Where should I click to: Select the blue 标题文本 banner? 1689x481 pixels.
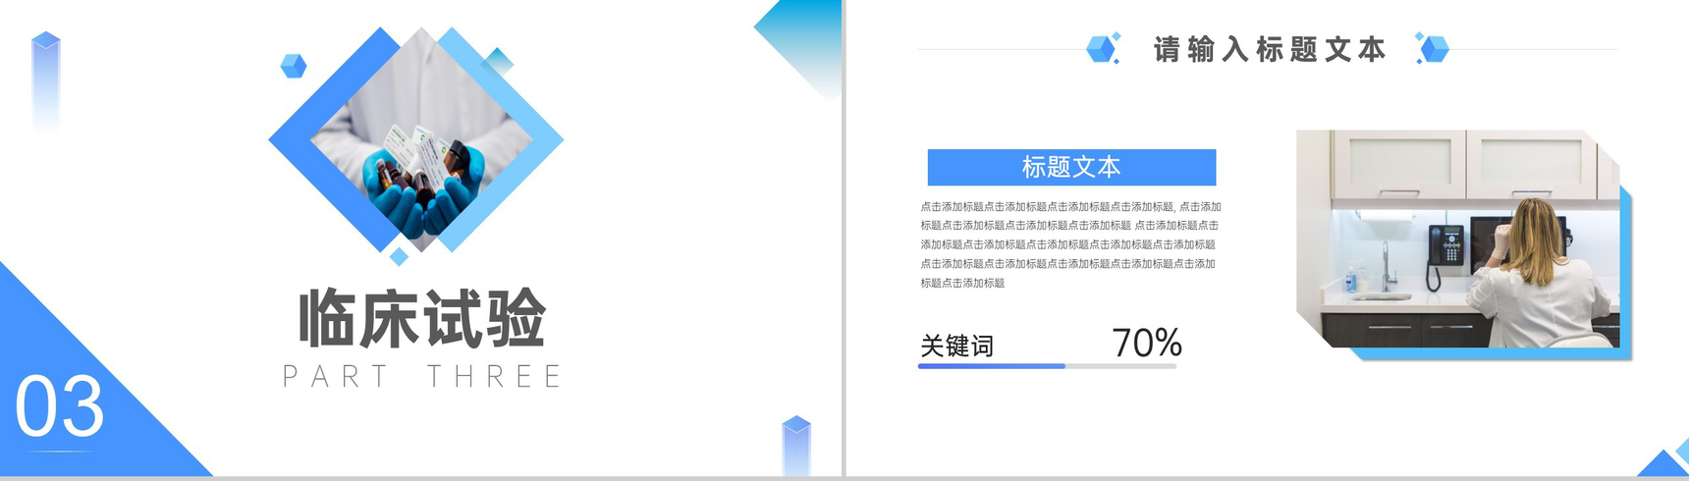coord(1071,168)
